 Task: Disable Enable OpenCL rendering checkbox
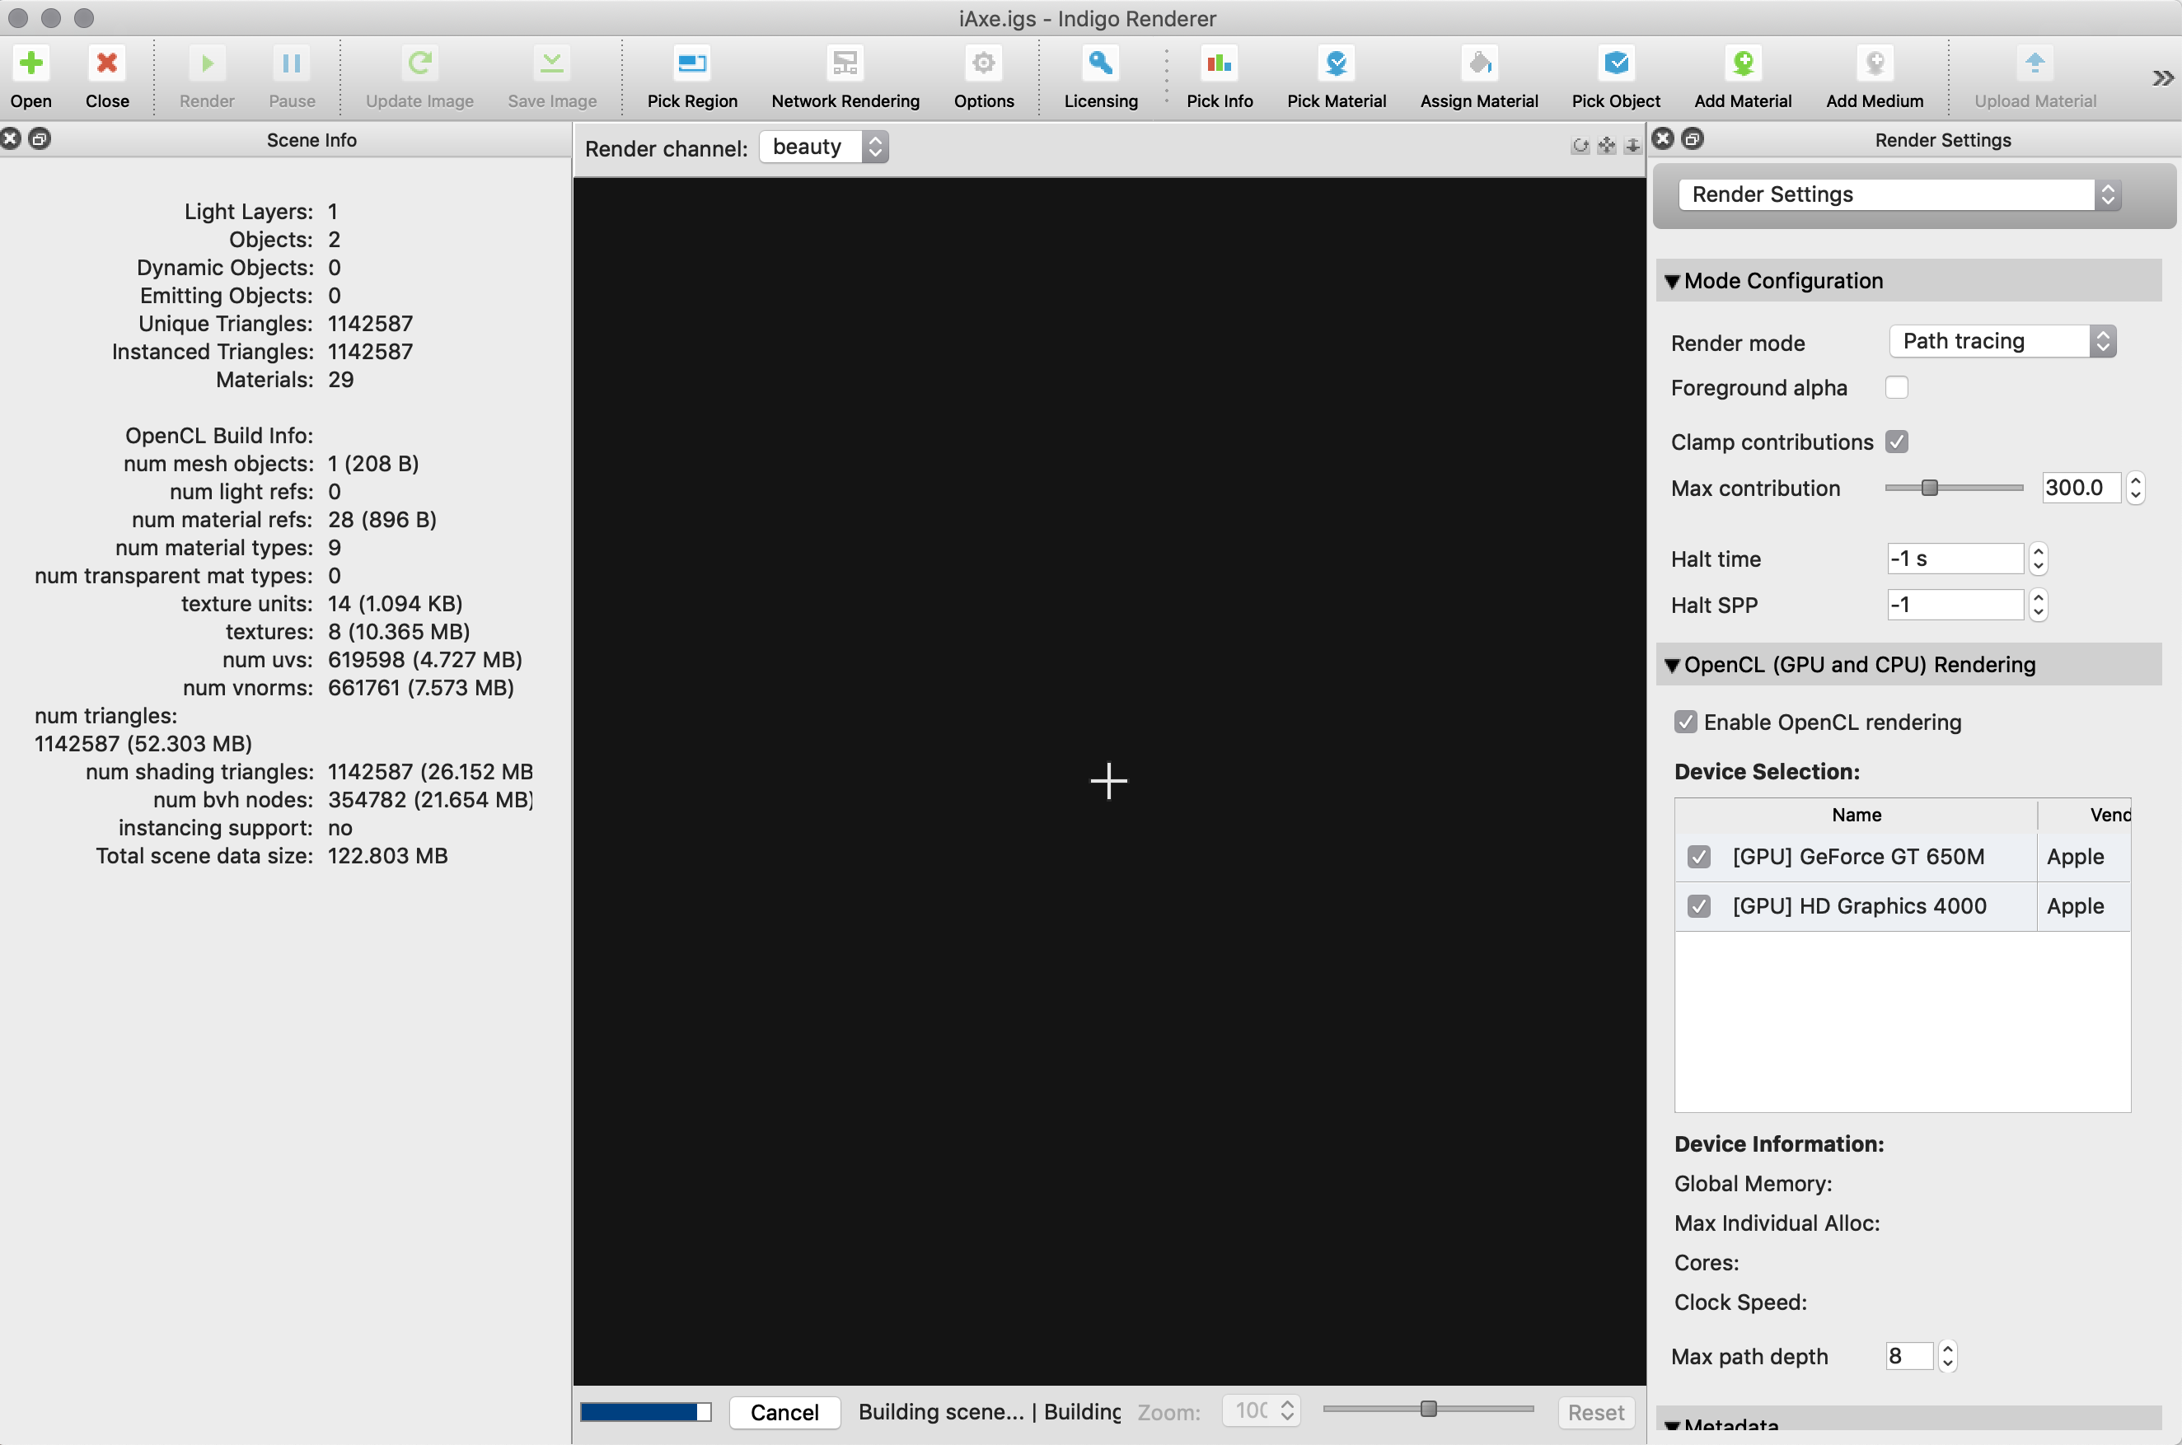pos(1685,722)
